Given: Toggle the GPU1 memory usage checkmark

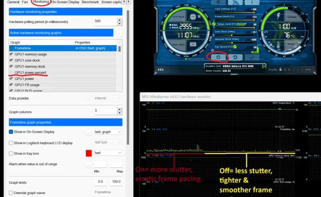Looking at the screenshot, I should [11, 54].
